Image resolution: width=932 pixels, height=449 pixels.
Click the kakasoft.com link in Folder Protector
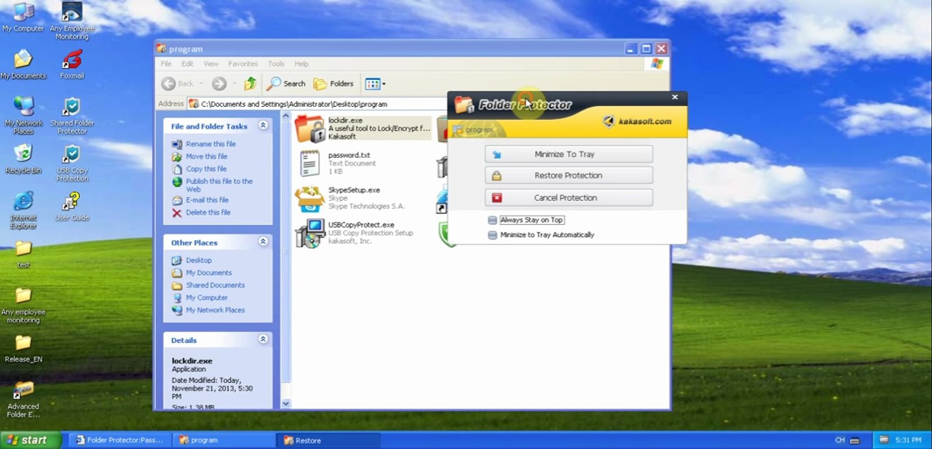644,122
